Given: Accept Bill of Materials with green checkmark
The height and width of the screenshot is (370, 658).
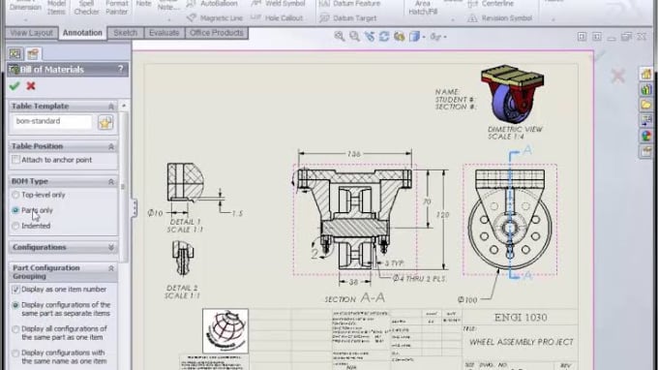Looking at the screenshot, I should coord(15,86).
